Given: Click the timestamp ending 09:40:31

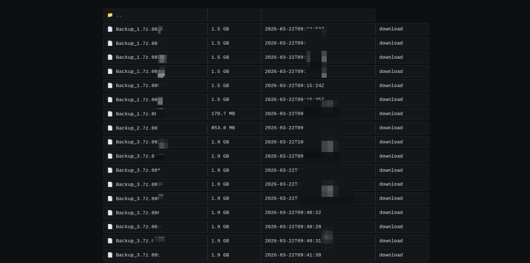Looking at the screenshot, I should [x=293, y=241].
